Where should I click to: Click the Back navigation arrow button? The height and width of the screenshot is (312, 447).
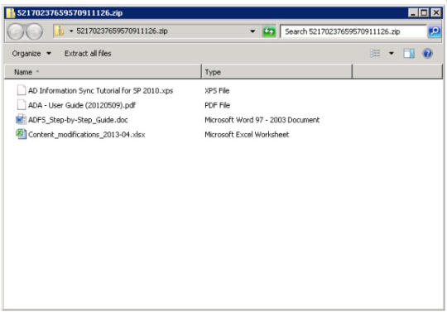(16, 31)
